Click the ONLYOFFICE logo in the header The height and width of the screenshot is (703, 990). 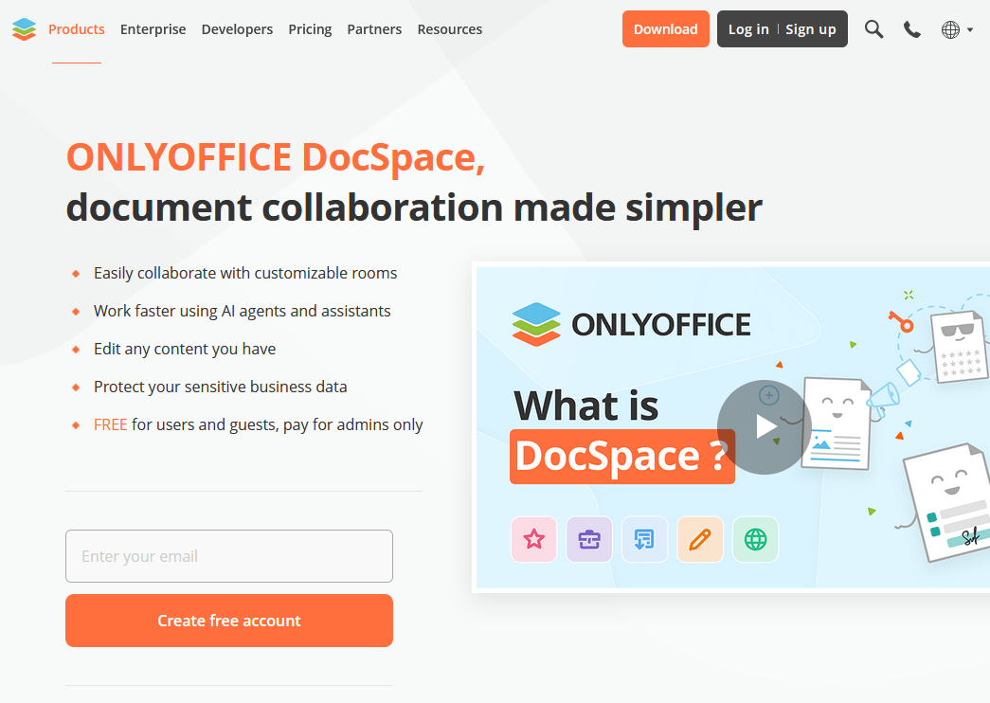24,29
